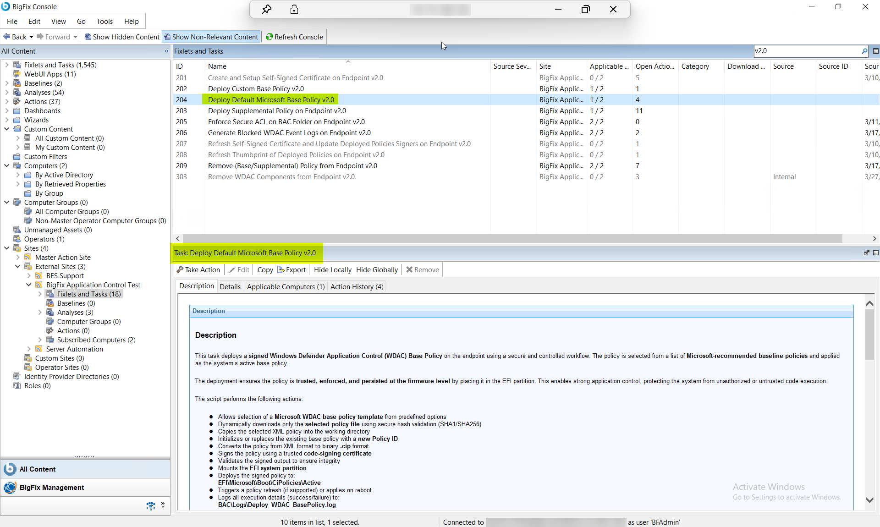The height and width of the screenshot is (527, 880).
Task: Detach the task panel using the pop-out icon
Action: click(x=867, y=253)
